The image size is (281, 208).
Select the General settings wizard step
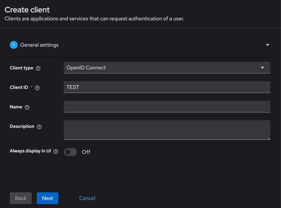coord(39,45)
